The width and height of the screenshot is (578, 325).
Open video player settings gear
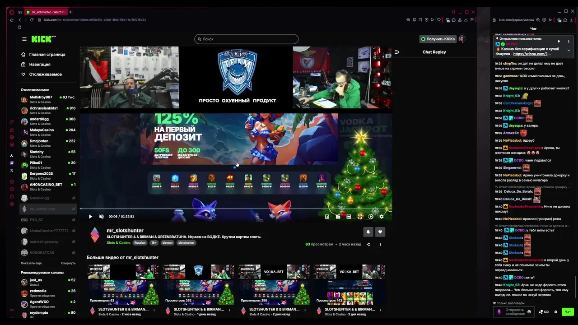click(382, 217)
